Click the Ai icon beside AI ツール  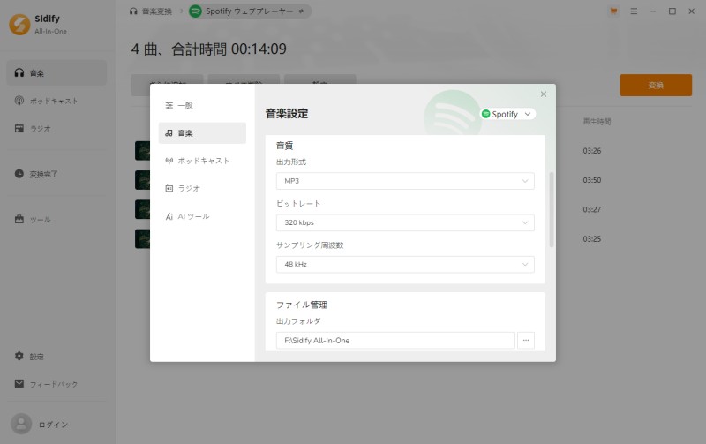click(x=169, y=216)
